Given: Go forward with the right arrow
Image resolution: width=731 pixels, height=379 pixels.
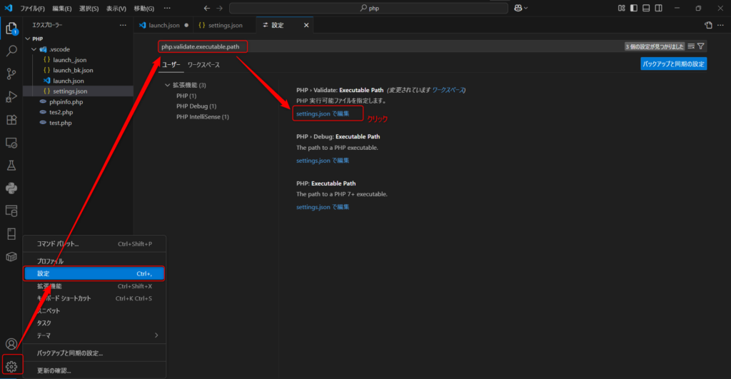Looking at the screenshot, I should (x=219, y=8).
